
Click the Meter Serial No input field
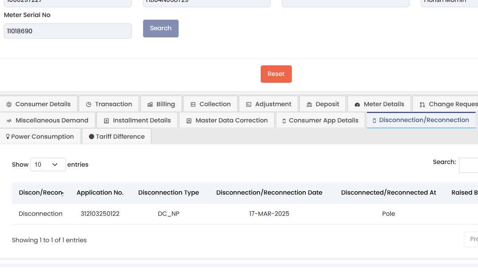pyautogui.click(x=68, y=31)
